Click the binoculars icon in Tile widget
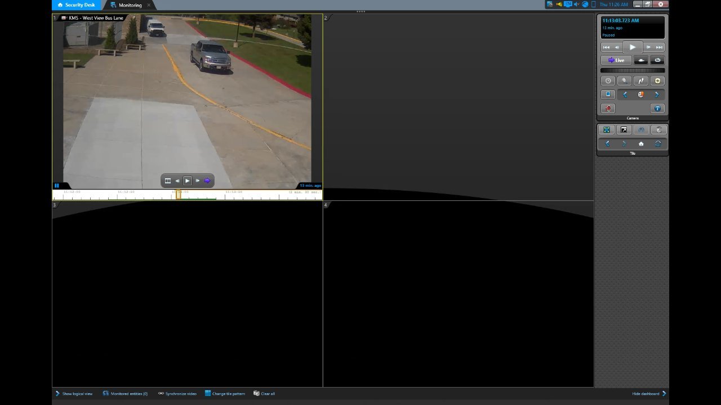The height and width of the screenshot is (405, 721). point(641,130)
